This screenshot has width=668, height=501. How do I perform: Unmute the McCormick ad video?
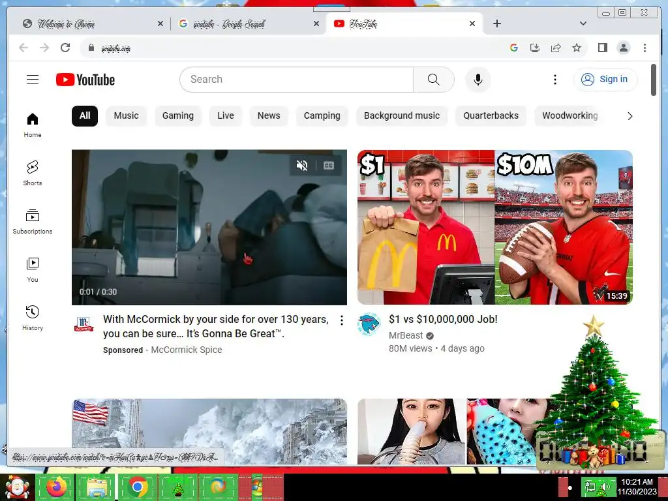(301, 165)
